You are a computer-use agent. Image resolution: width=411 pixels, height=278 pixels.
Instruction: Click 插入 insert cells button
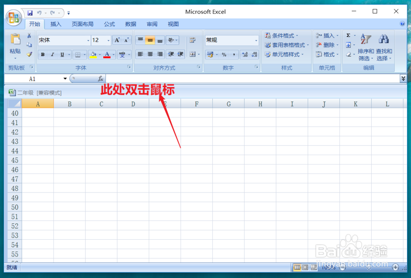(327, 35)
